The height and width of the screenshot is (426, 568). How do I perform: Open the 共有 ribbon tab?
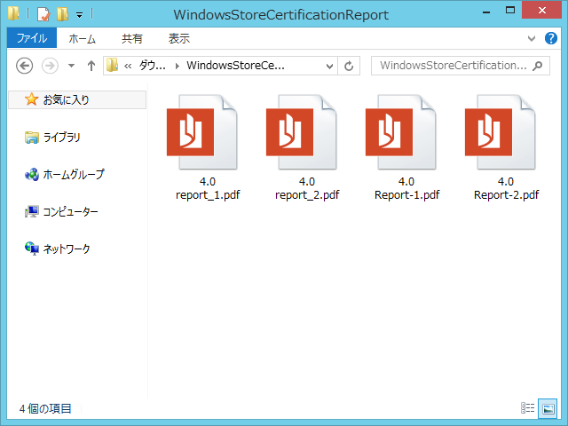[132, 38]
